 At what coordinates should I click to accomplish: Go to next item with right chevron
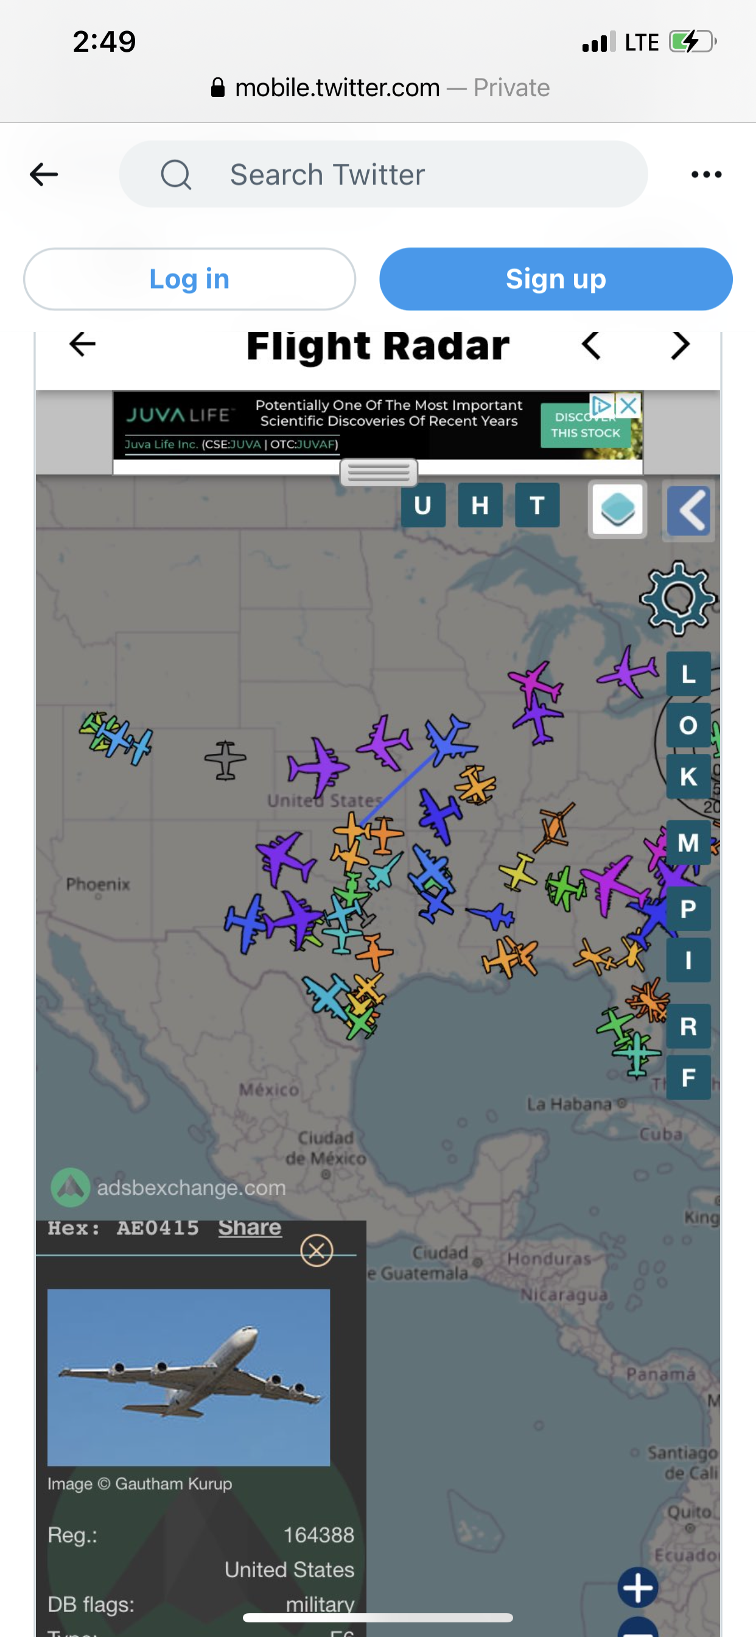pos(681,346)
